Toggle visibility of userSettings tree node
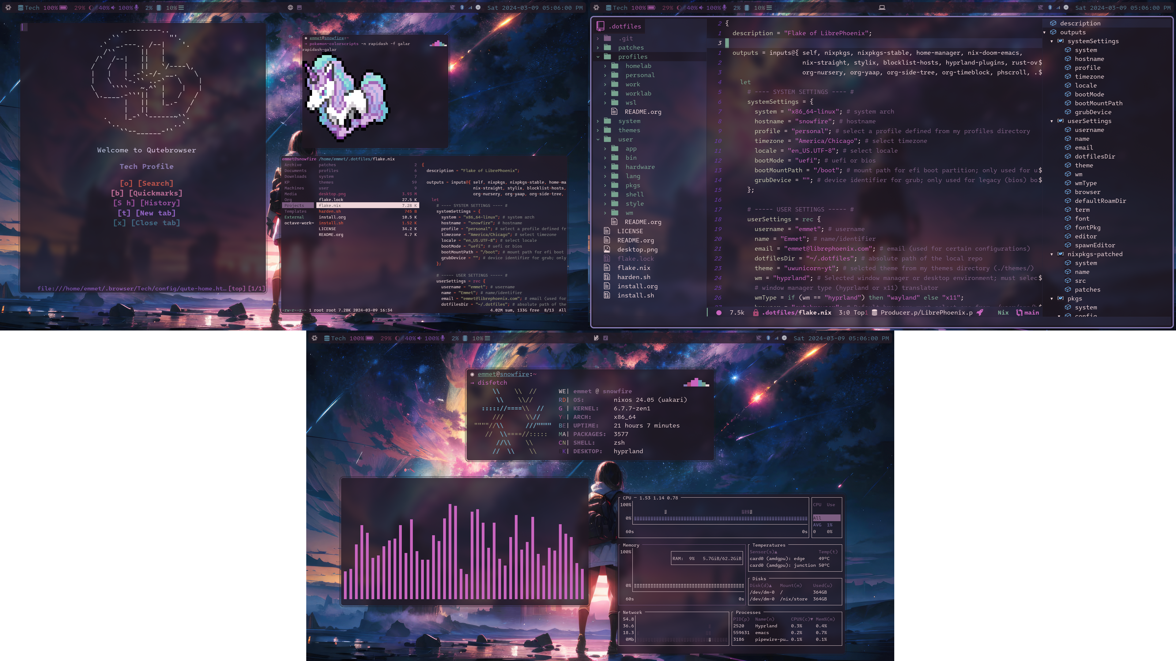Viewport: 1176px width, 661px height. tap(1052, 121)
